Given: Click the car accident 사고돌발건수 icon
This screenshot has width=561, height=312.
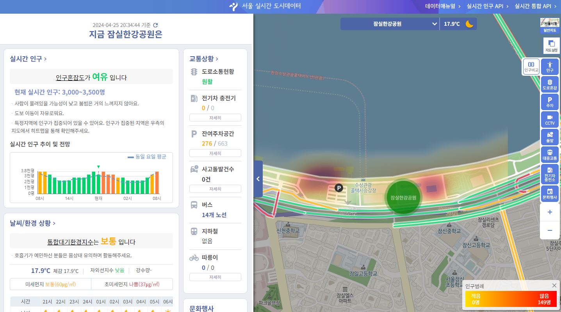Looking at the screenshot, I should 194,169.
